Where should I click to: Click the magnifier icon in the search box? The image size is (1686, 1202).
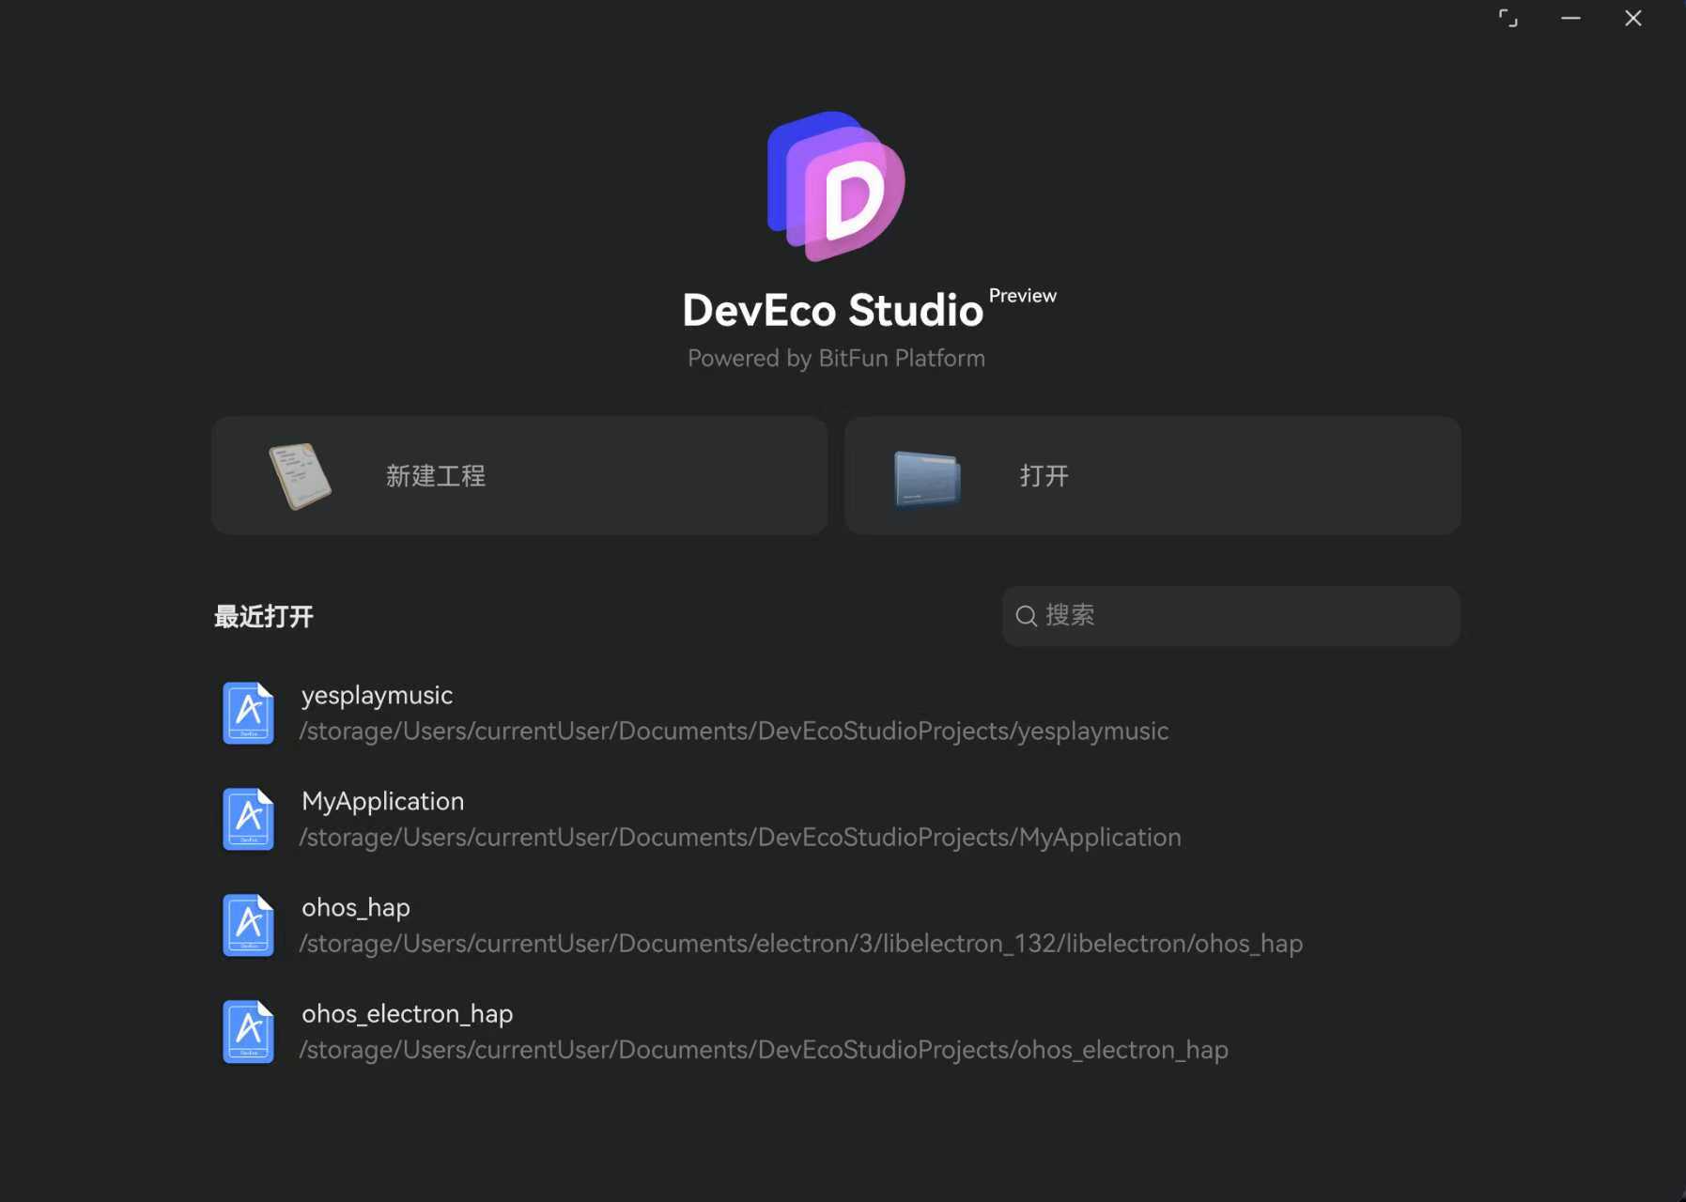(x=1028, y=615)
